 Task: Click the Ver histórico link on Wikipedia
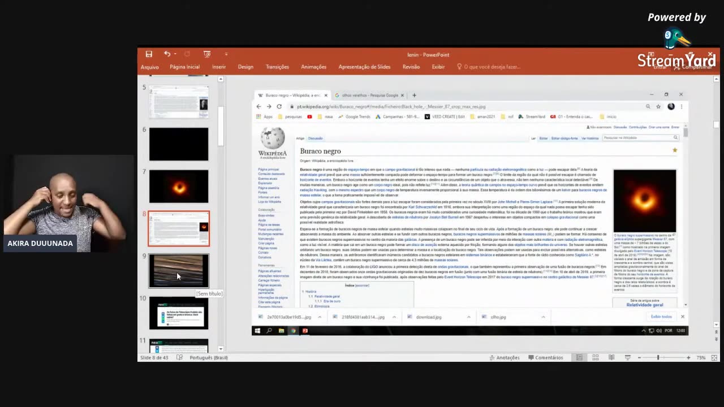[x=590, y=138]
